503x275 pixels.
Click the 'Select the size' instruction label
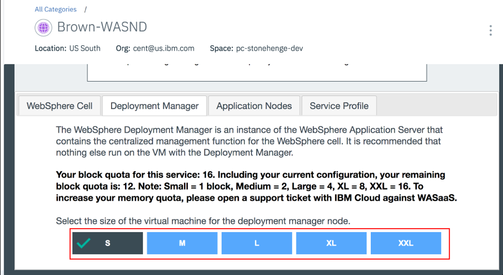pyautogui.click(x=203, y=221)
